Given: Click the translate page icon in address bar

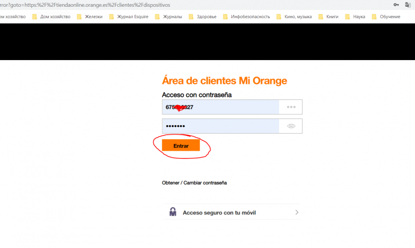Looking at the screenshot, I should [x=408, y=5].
